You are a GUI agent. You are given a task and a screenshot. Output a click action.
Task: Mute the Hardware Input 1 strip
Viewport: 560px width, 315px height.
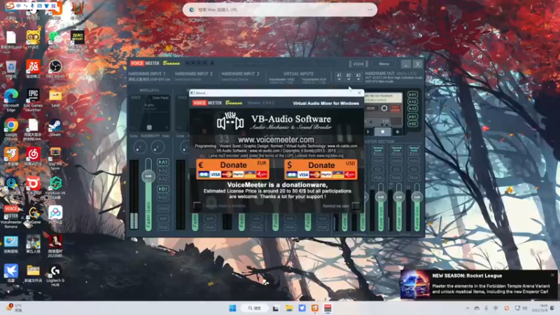[x=163, y=227]
